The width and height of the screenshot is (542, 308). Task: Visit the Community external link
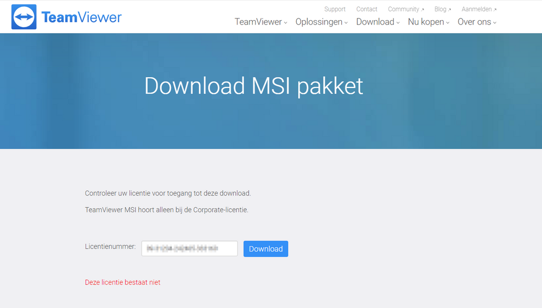coord(406,9)
